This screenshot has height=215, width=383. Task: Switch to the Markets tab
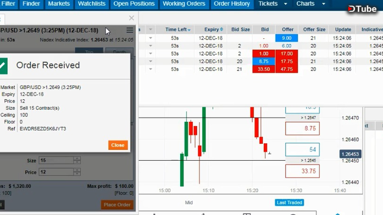59,4
